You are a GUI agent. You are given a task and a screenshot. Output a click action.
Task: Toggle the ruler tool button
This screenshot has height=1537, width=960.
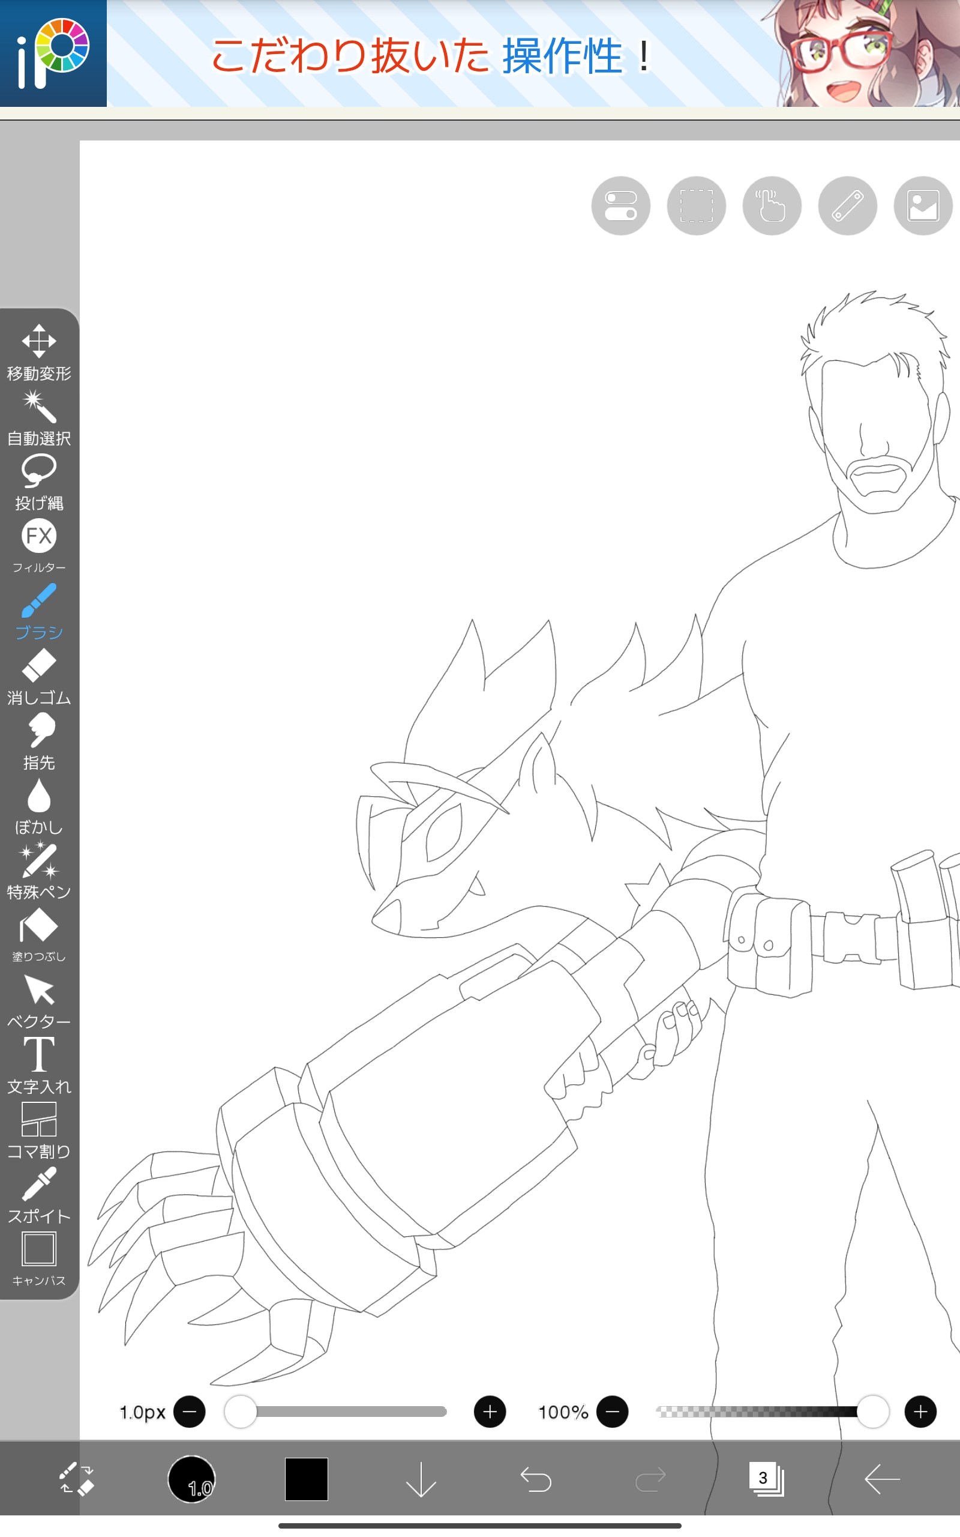pyautogui.click(x=847, y=206)
